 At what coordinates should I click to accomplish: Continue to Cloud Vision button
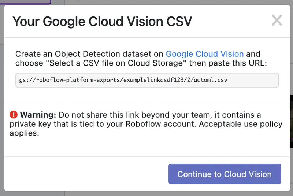tap(225, 174)
